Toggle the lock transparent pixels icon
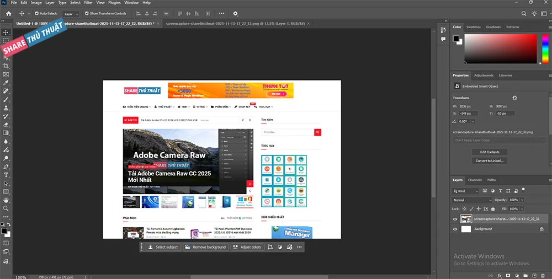 (x=464, y=208)
